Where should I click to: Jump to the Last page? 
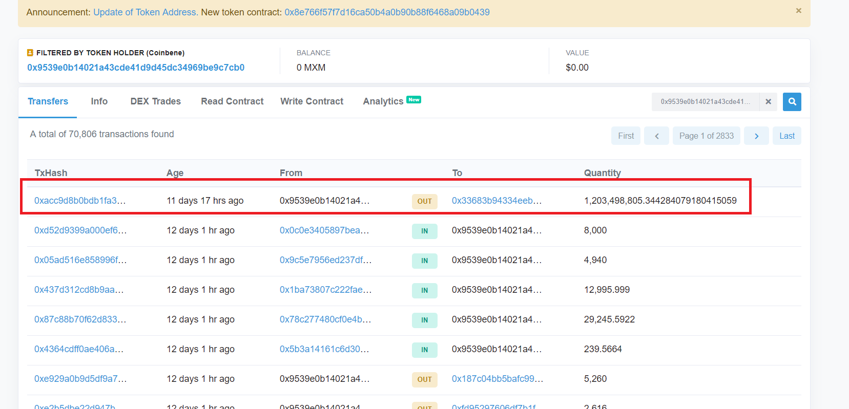(x=787, y=136)
